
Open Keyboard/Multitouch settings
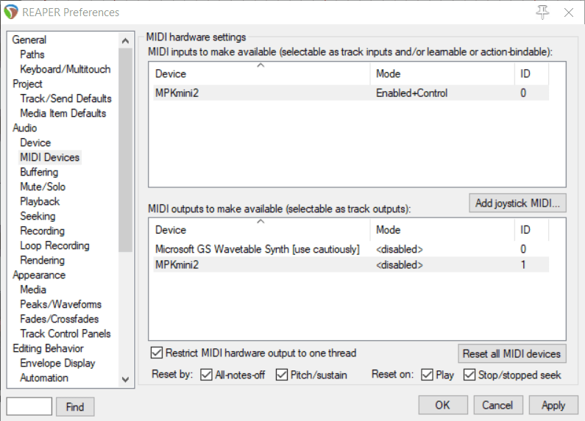pyautogui.click(x=65, y=69)
